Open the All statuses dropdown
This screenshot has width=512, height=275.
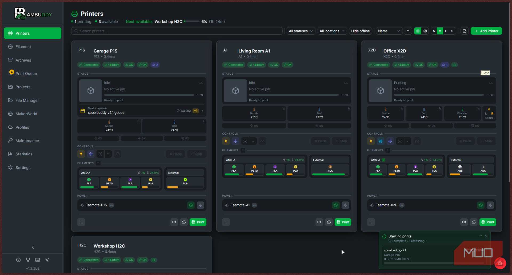pos(301,31)
